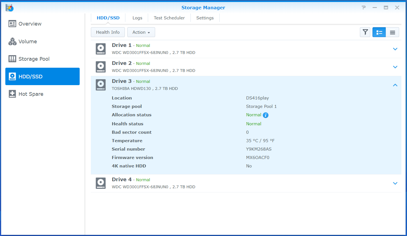Switch to compact list view mode
407x236 pixels.
[x=392, y=32]
